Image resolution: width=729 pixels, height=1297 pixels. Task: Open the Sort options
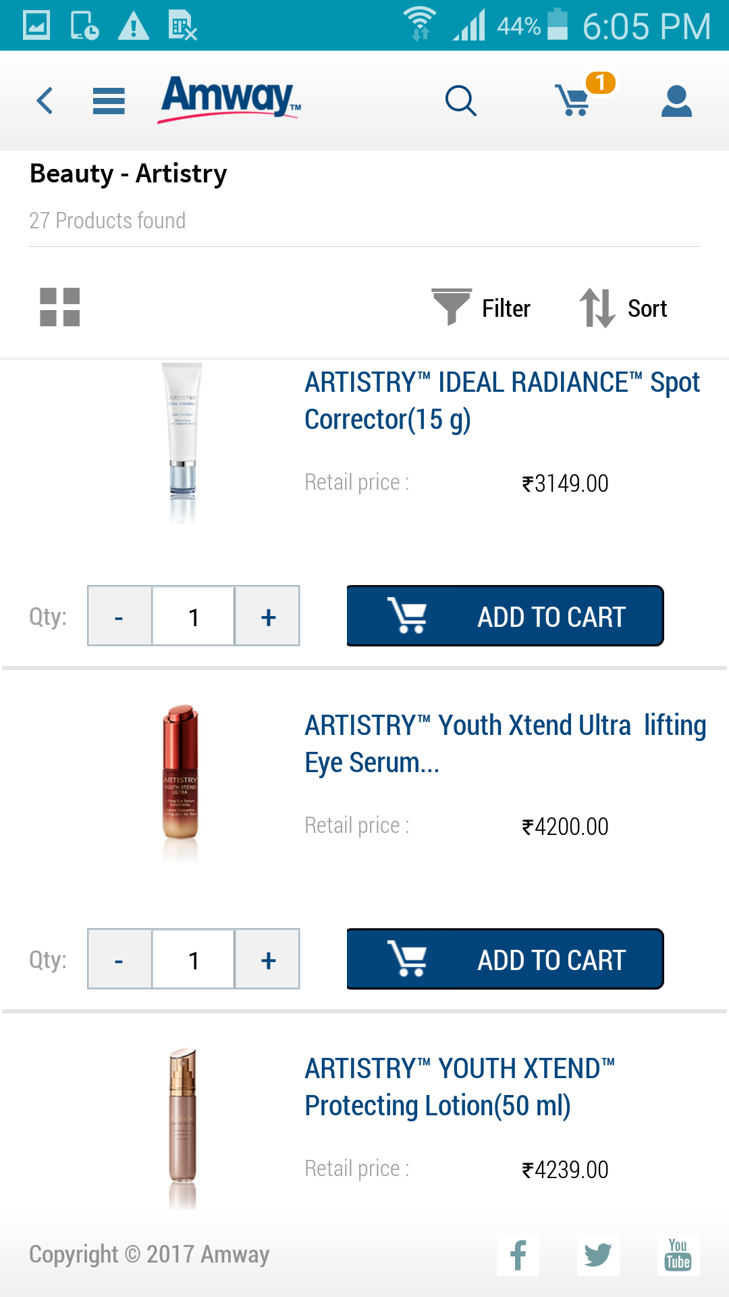pos(624,308)
